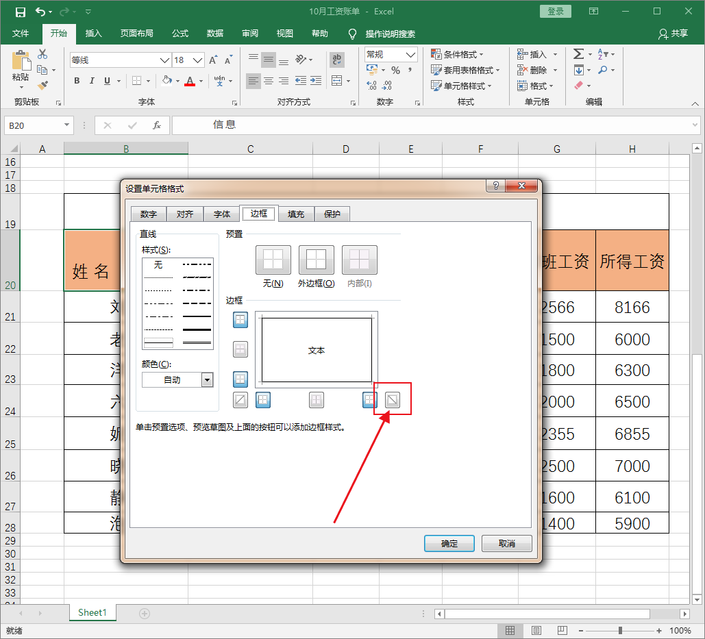Select page layout view icon in status bar
The height and width of the screenshot is (639, 705).
tap(535, 630)
